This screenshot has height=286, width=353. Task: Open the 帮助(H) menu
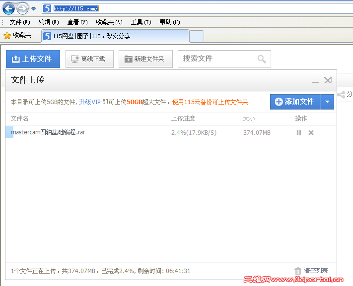(x=170, y=22)
